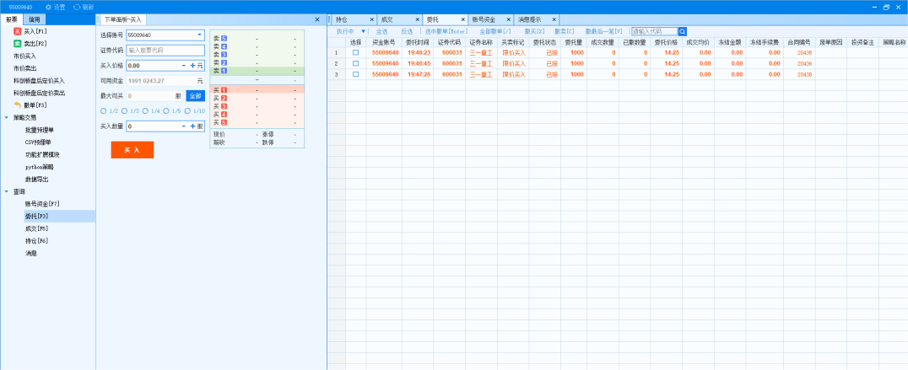Viewport: 908px width, 370px height.
Task: Select the 卖5 ask level row
Action: coord(257,38)
